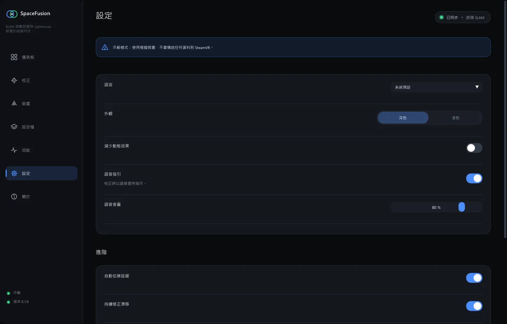Click the 外觀 setting label
This screenshot has height=324, width=507.
(x=108, y=113)
